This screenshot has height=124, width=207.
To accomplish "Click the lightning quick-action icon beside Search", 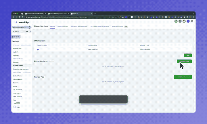I will [30, 31].
